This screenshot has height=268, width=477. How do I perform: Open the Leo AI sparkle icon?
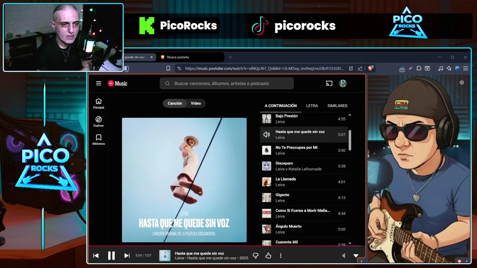[x=449, y=68]
